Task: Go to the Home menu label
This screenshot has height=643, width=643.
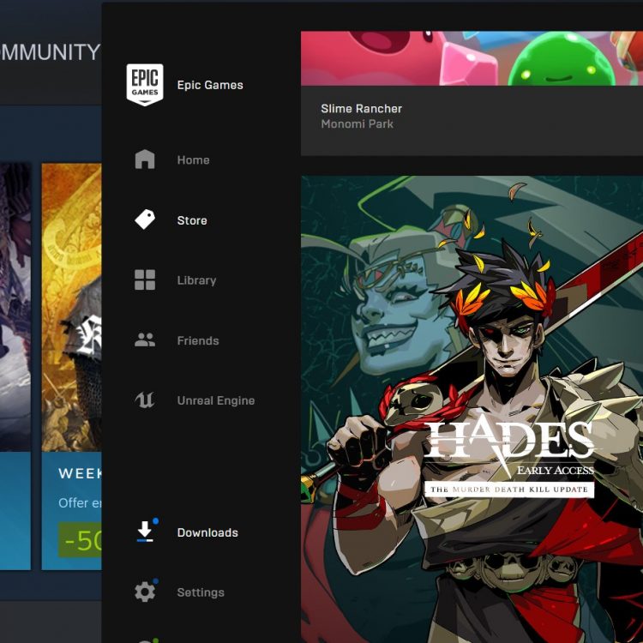Action: pyautogui.click(x=193, y=160)
